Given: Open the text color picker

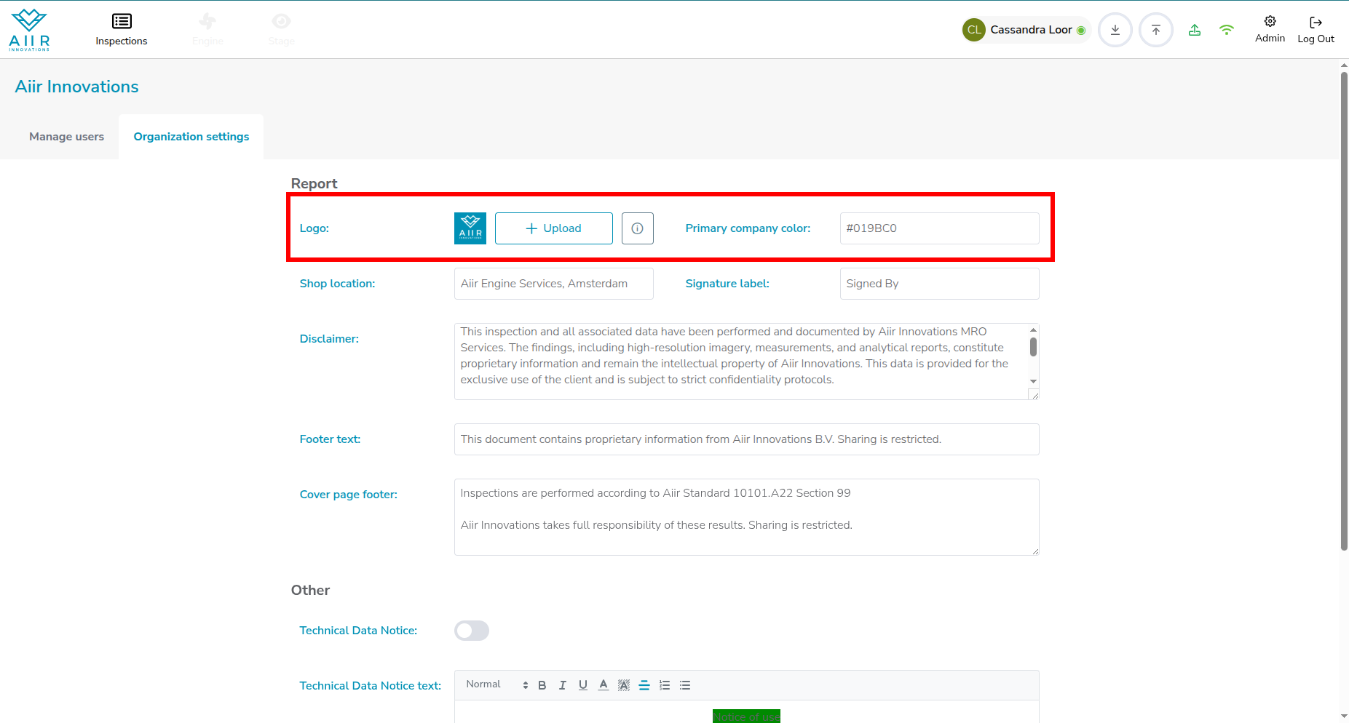Looking at the screenshot, I should click(x=604, y=685).
